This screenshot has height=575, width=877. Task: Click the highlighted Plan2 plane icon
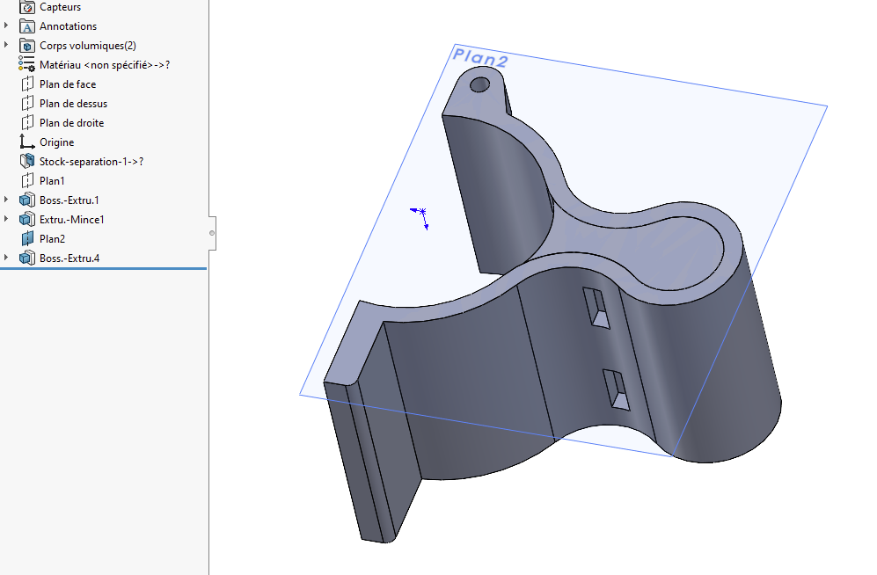[27, 238]
